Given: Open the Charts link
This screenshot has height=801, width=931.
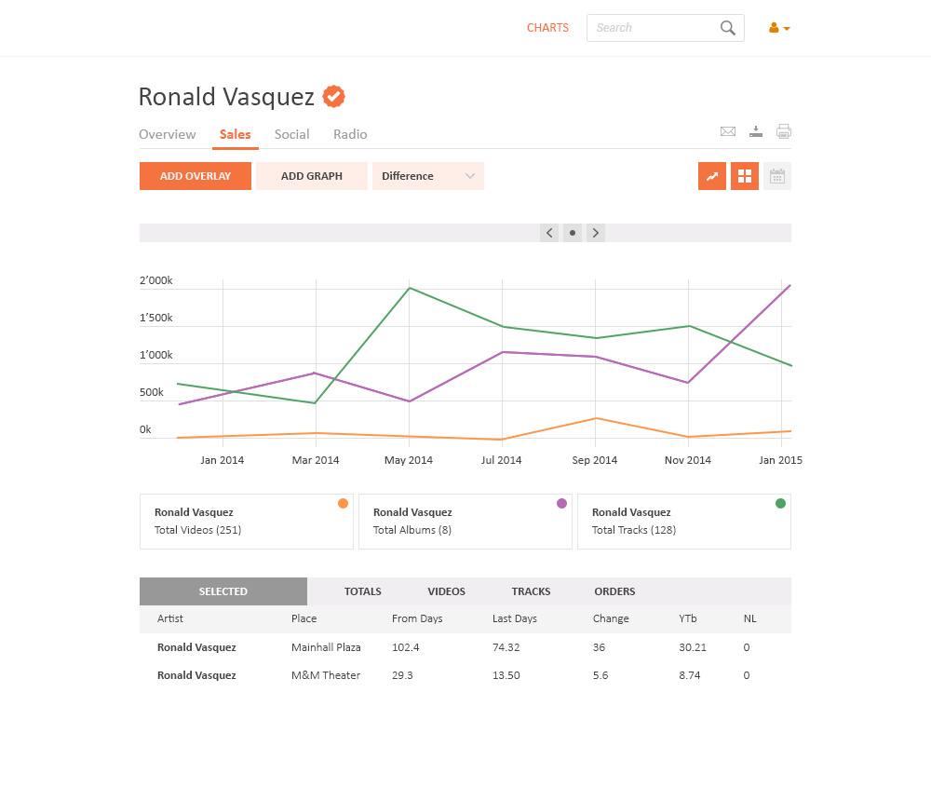Looking at the screenshot, I should (547, 28).
